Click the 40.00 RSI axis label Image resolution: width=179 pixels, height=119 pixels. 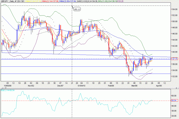[174, 106]
